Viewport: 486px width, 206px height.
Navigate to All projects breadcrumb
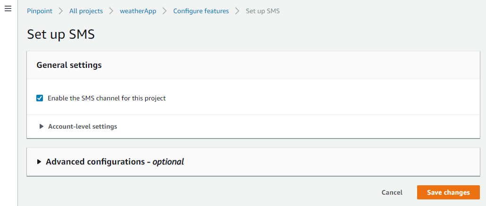pyautogui.click(x=85, y=11)
